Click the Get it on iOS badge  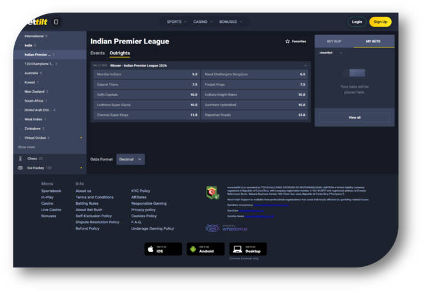click(x=163, y=249)
